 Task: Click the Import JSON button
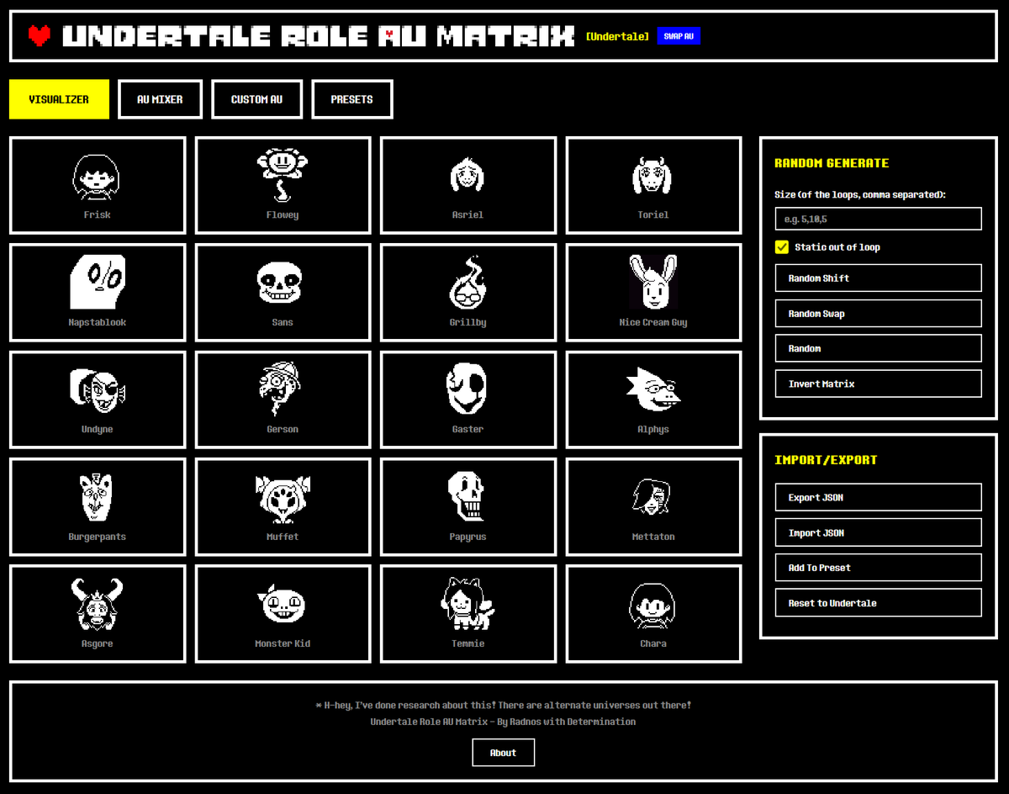[878, 532]
